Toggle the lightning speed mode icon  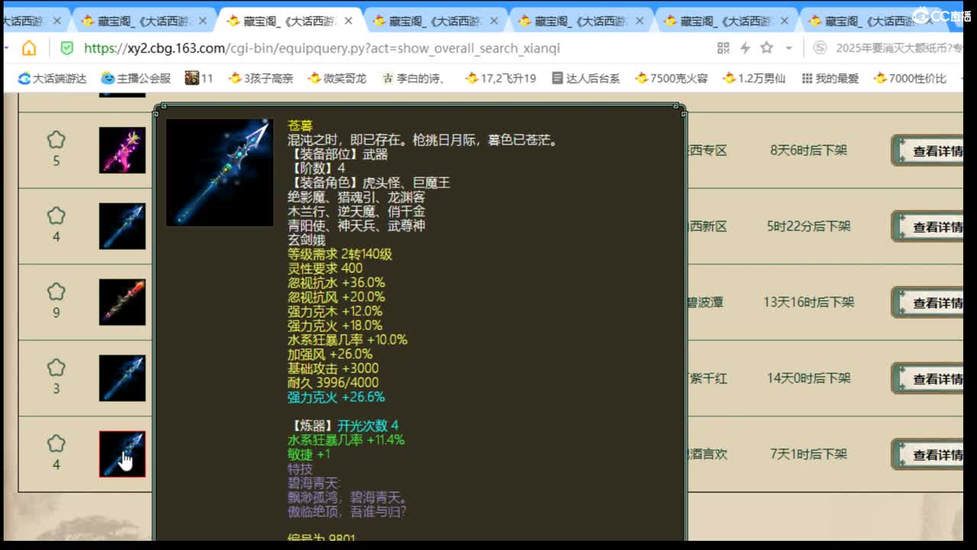[x=746, y=48]
